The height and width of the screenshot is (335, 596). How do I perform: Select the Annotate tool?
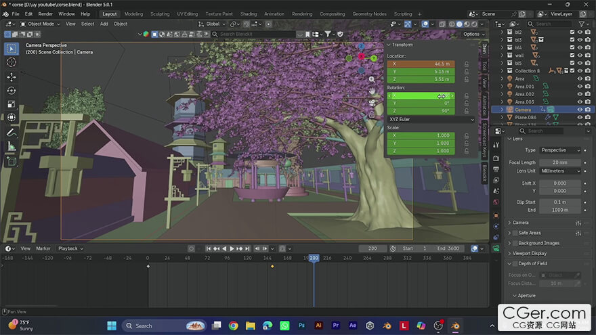(x=12, y=133)
